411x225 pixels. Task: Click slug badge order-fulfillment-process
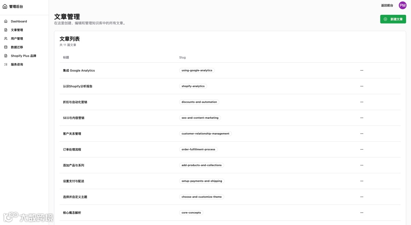(x=198, y=149)
